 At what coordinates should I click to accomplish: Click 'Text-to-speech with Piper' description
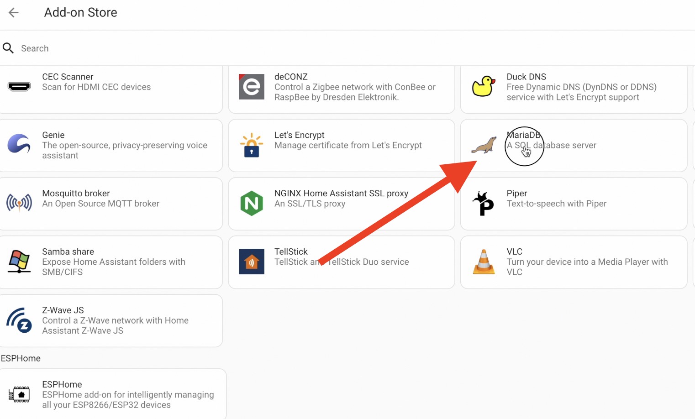click(557, 204)
